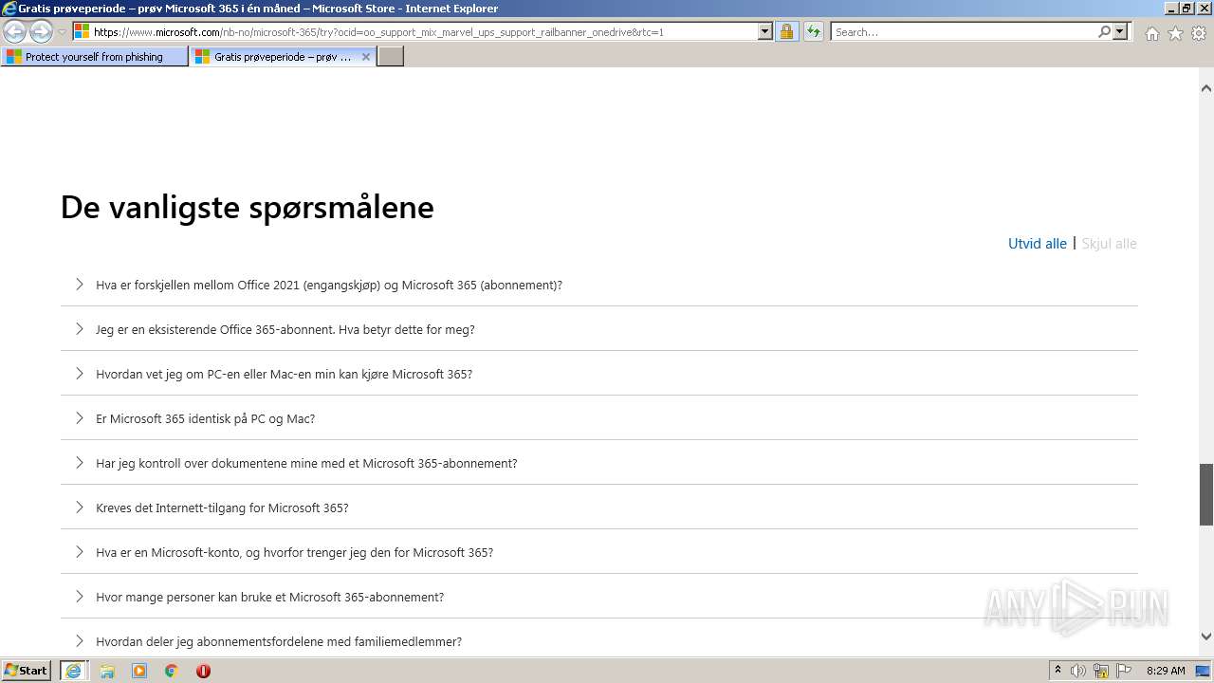Open Windows Media Player taskbar icon
The image size is (1214, 683).
click(x=139, y=671)
